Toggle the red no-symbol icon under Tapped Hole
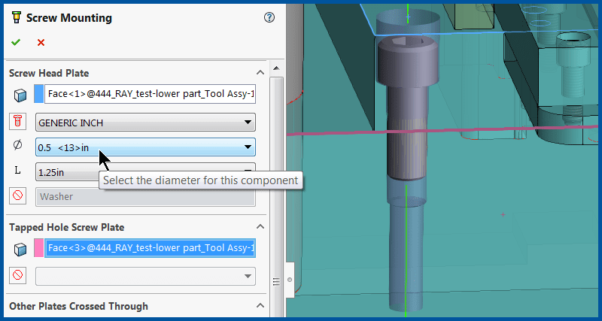Viewport: 602px width, 321px height. (19, 276)
